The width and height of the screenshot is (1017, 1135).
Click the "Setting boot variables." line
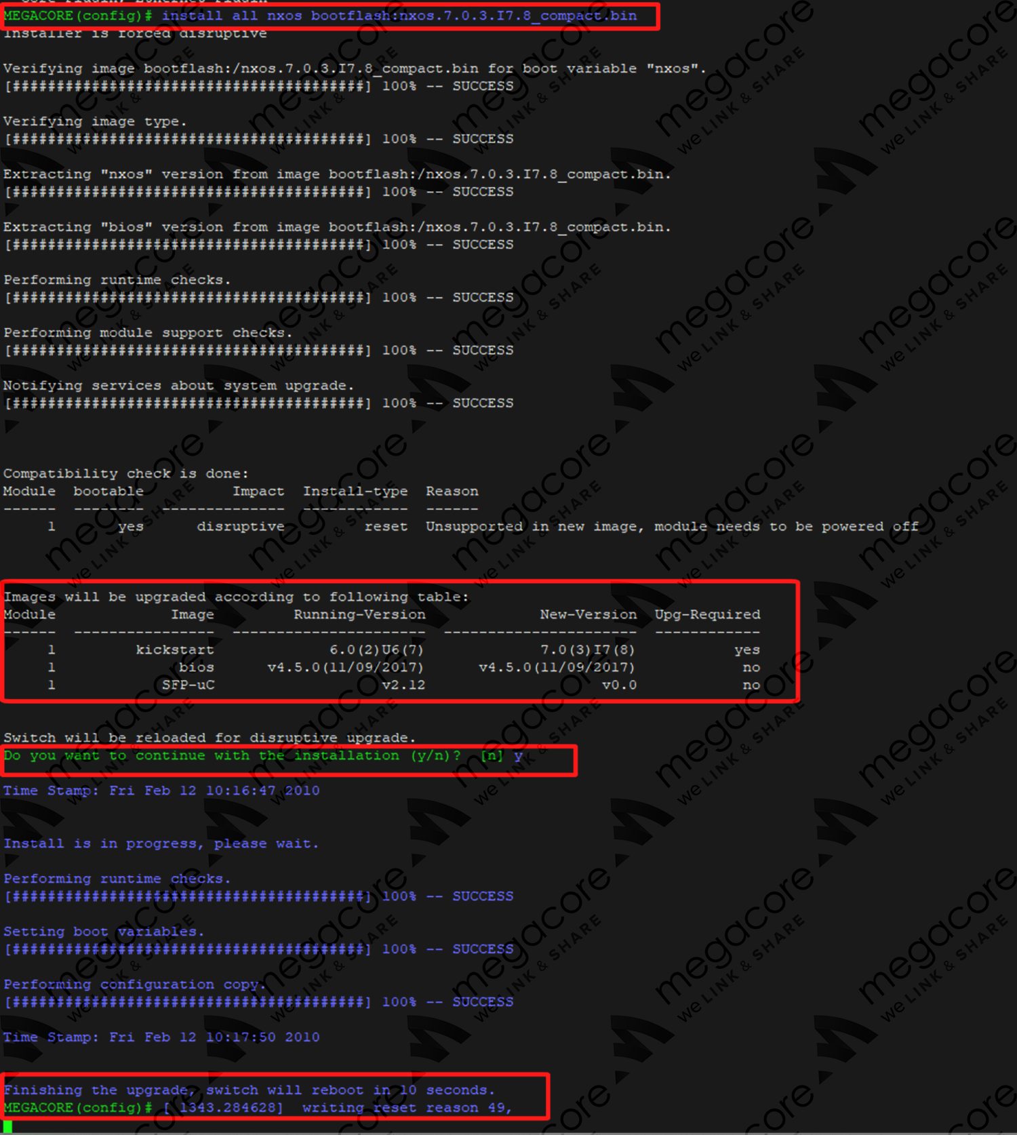tap(104, 932)
